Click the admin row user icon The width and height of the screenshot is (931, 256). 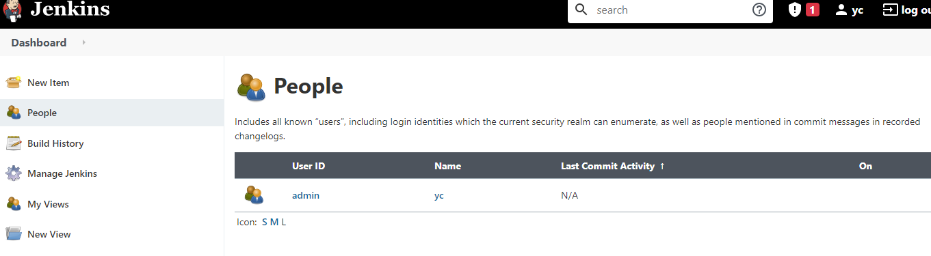[254, 195]
